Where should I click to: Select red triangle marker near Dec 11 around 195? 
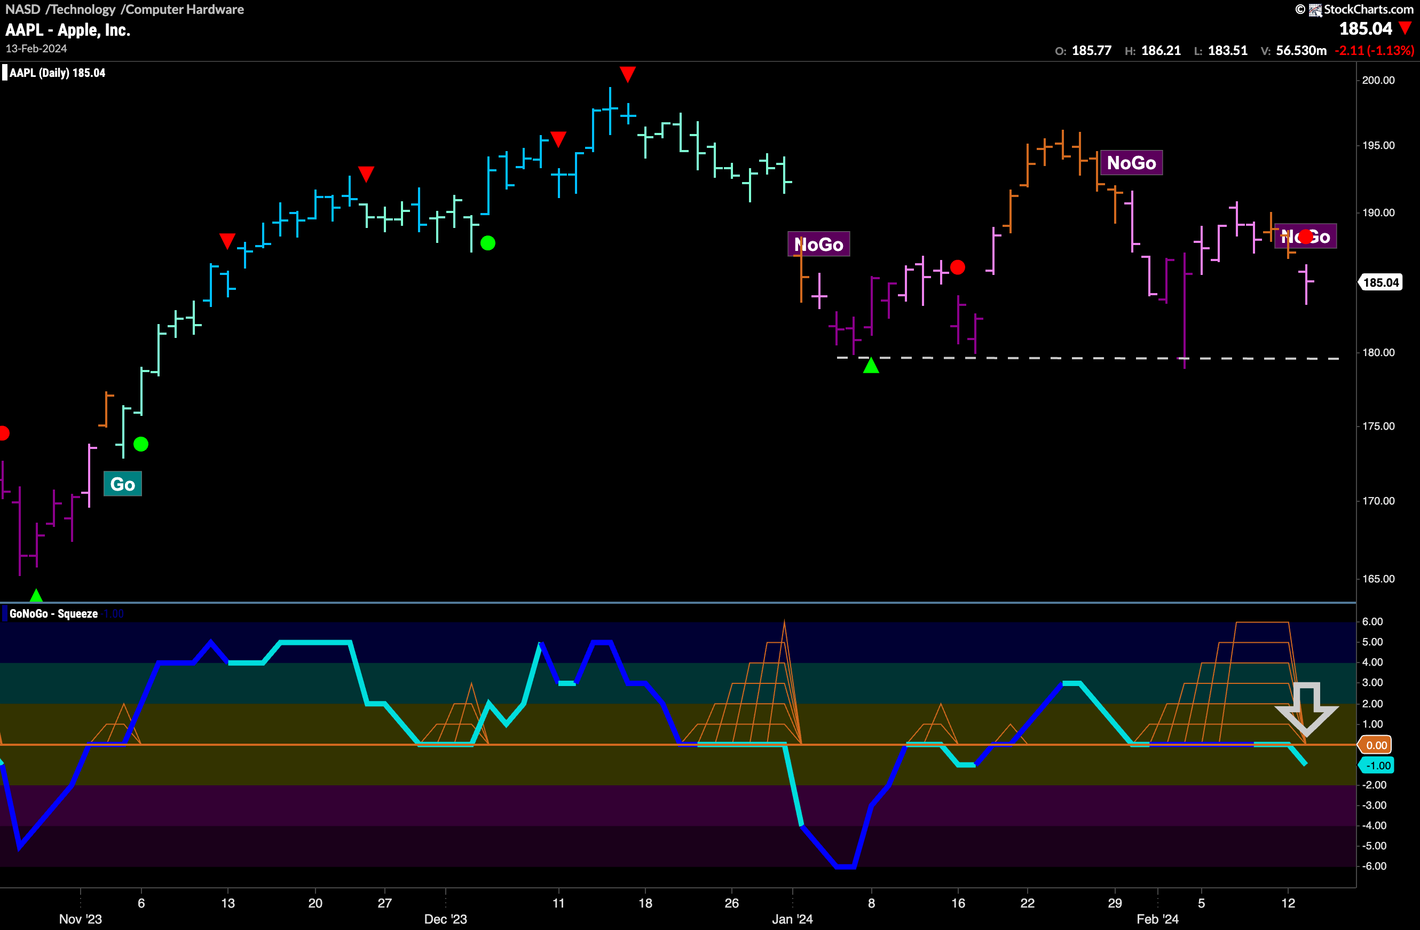click(558, 139)
